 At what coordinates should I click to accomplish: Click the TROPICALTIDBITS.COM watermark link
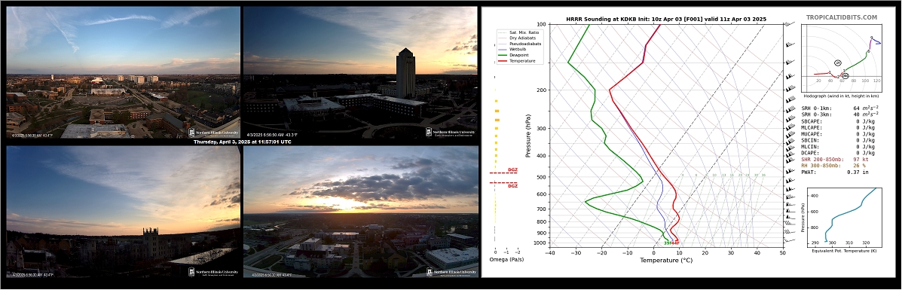coord(841,18)
